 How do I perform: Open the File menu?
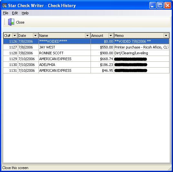[x=5, y=13]
